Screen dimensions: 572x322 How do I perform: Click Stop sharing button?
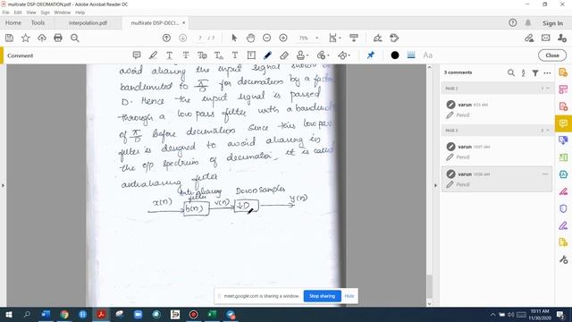point(322,296)
